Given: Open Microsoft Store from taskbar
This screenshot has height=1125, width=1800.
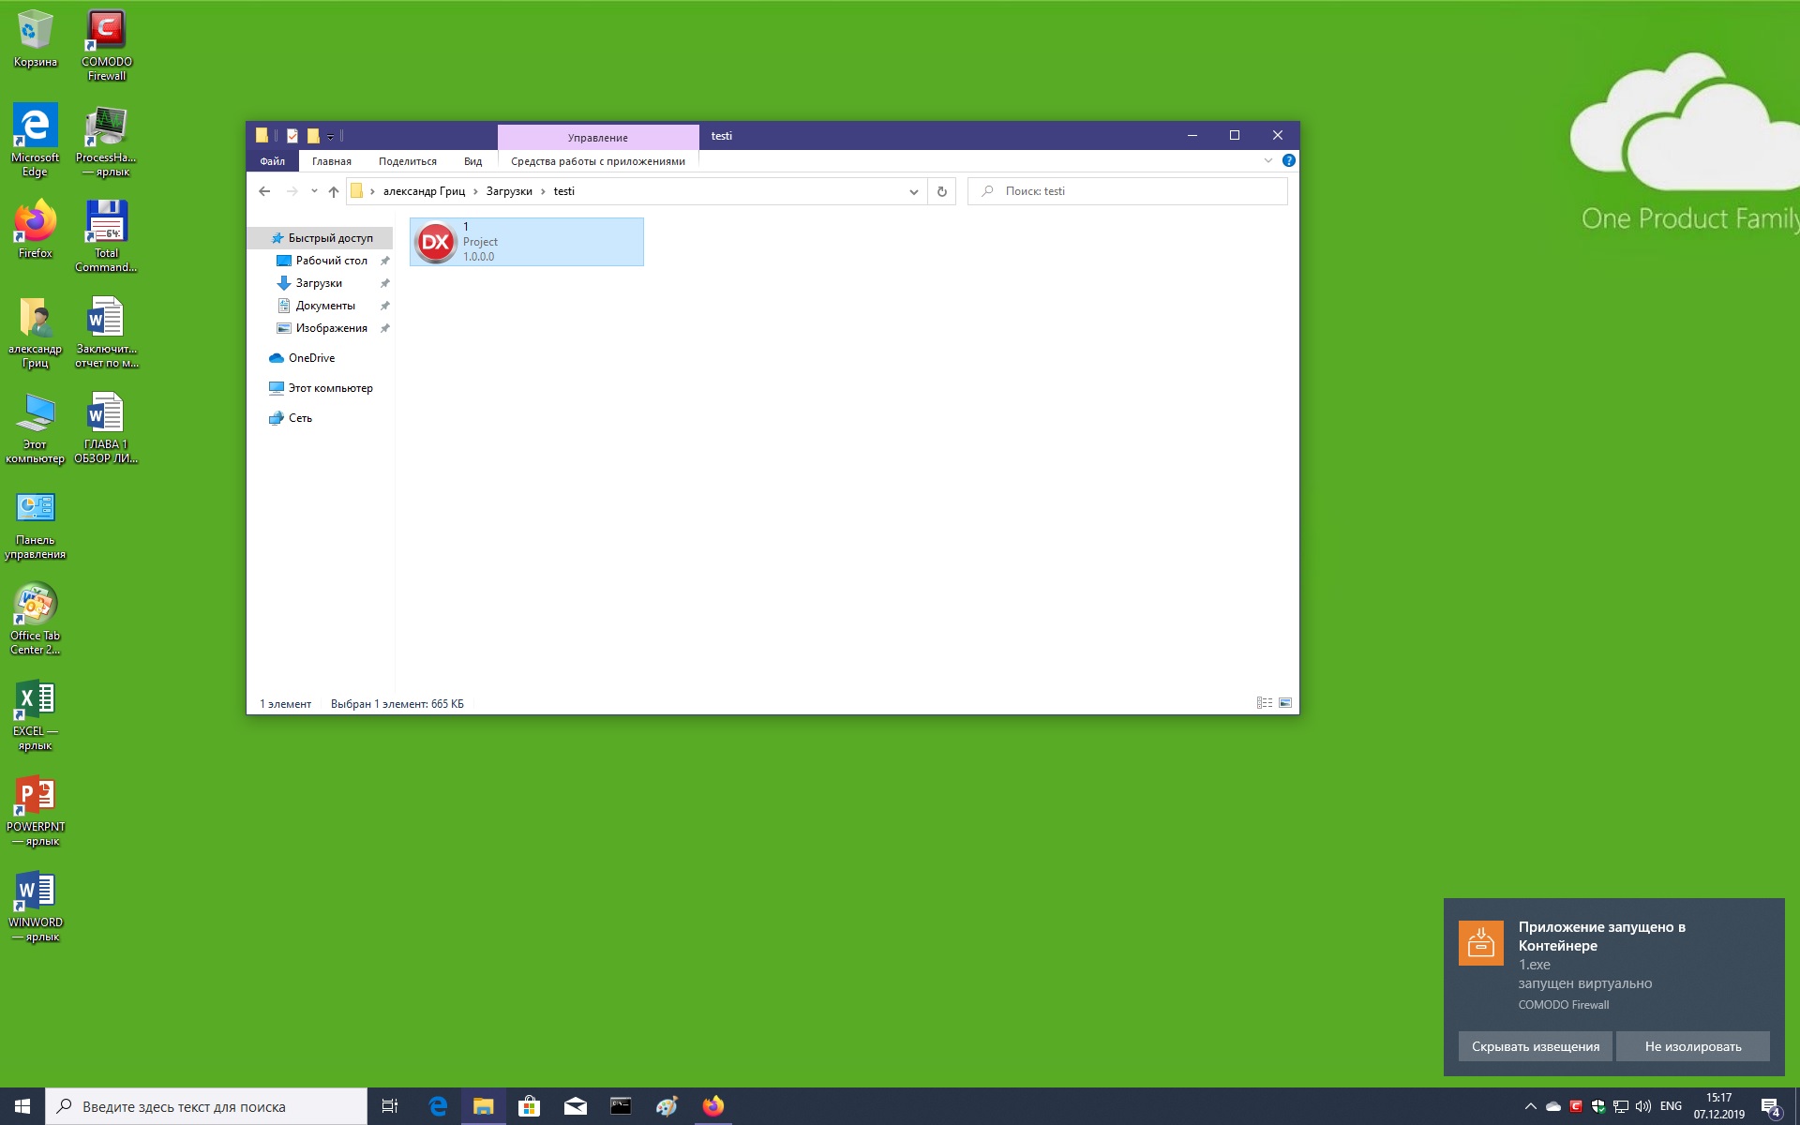Looking at the screenshot, I should coord(529,1106).
